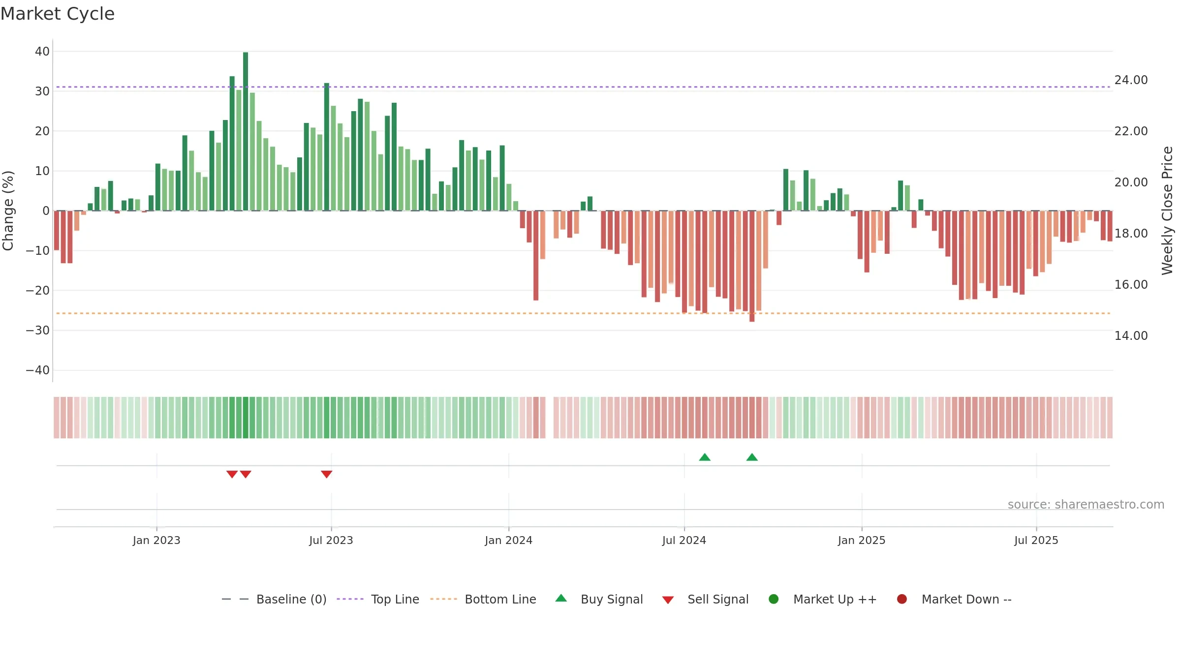
Task: Click the Change (%) axis title
Action: pos(8,211)
